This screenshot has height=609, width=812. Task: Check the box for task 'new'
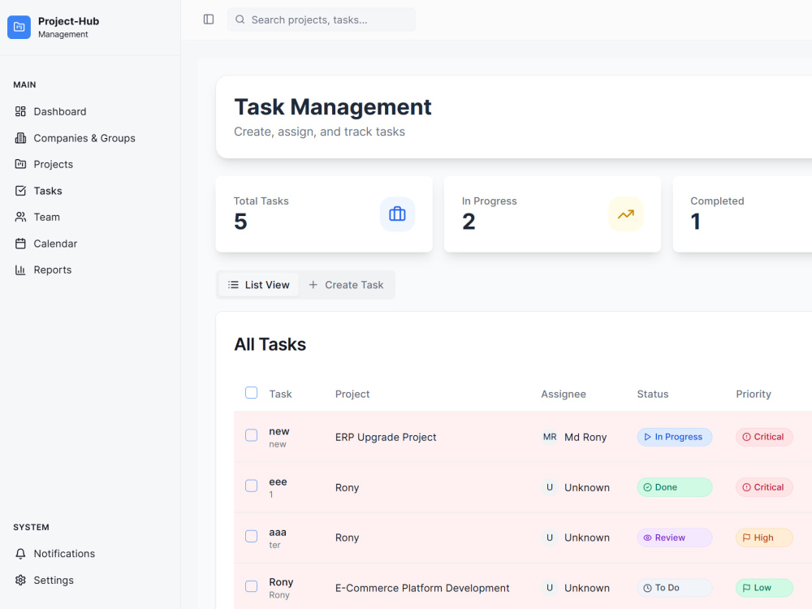(251, 435)
